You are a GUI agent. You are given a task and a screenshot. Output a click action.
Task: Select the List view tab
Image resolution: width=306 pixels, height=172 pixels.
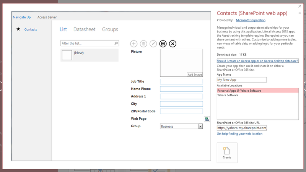63,29
